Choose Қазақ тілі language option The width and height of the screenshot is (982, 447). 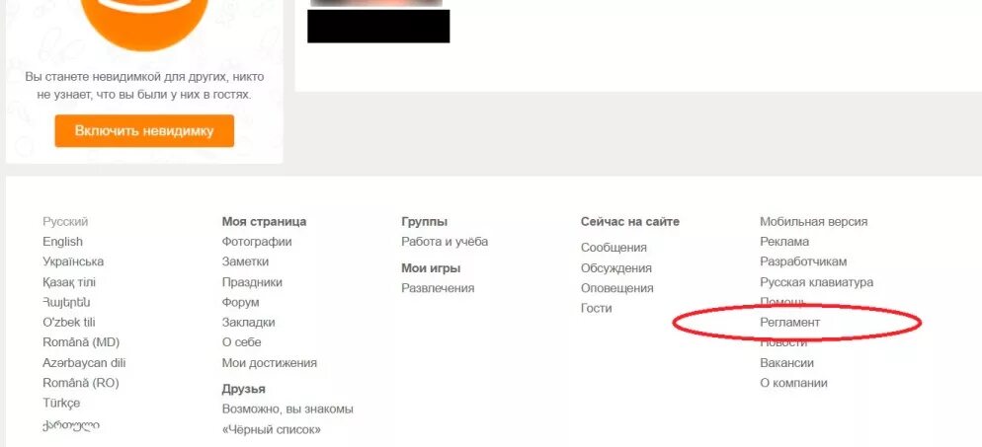(69, 282)
